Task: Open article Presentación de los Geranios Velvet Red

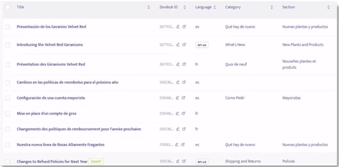Action: pyautogui.click(x=51, y=27)
